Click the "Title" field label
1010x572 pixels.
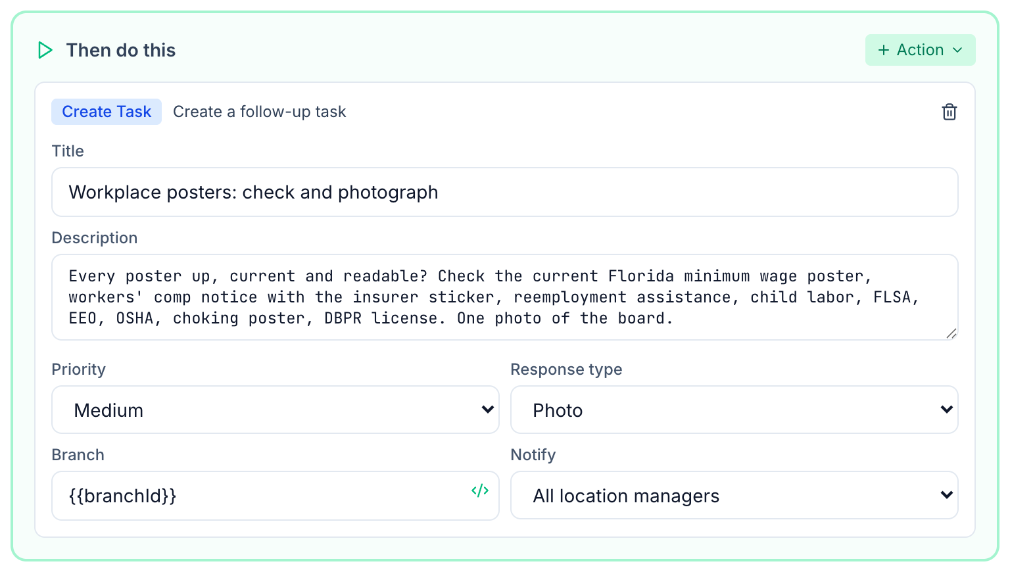pos(68,151)
